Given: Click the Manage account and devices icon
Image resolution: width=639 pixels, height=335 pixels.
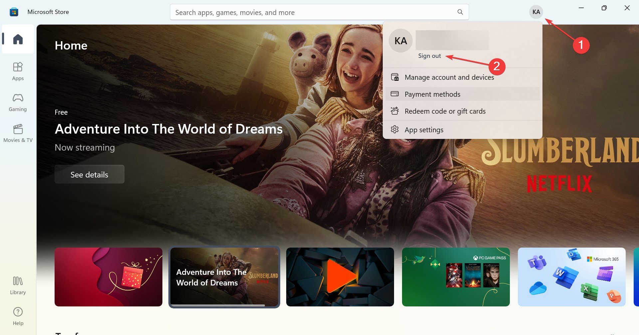Looking at the screenshot, I should click(395, 77).
